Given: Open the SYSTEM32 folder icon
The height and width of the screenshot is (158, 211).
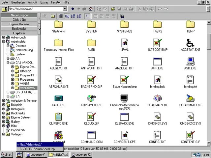Looking at the screenshot, I should coord(125,24).
